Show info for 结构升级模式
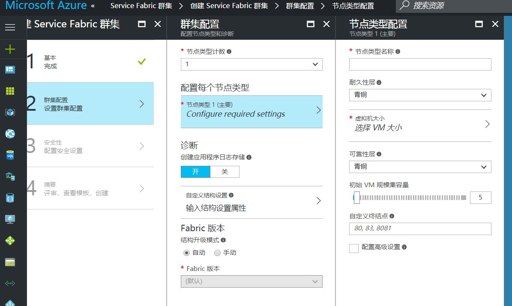This screenshot has width=512, height=306. pyautogui.click(x=223, y=240)
